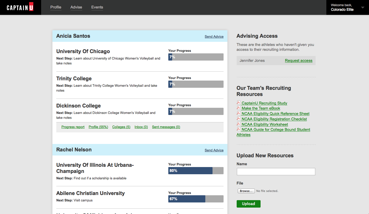The image size is (369, 214).
Task: Go to the Advise menu item
Action: click(x=76, y=7)
